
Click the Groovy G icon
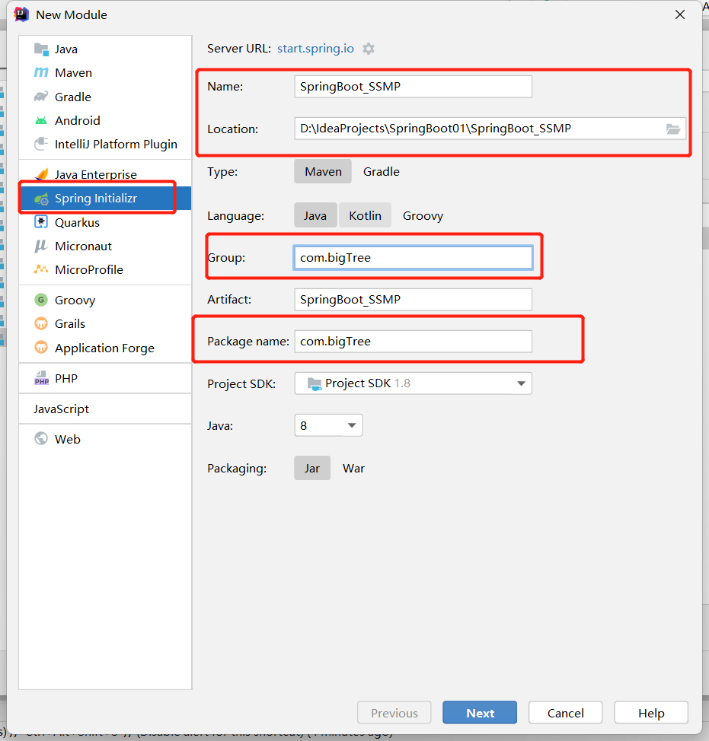41,300
